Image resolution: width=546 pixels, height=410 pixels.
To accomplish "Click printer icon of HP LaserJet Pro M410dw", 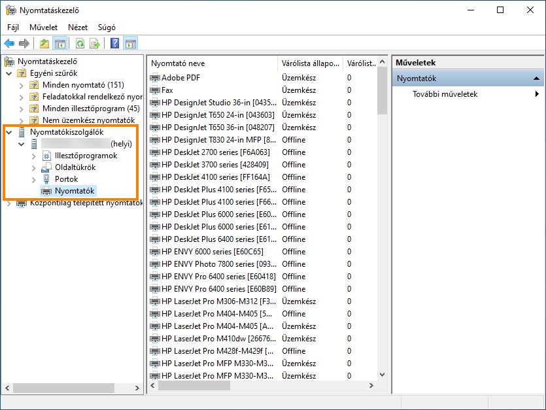I will click(x=155, y=339).
